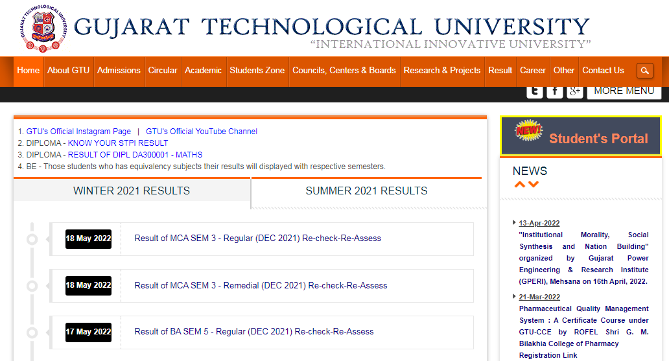Click the Gujarat Technological University title
The height and width of the screenshot is (361, 669).
click(x=331, y=27)
